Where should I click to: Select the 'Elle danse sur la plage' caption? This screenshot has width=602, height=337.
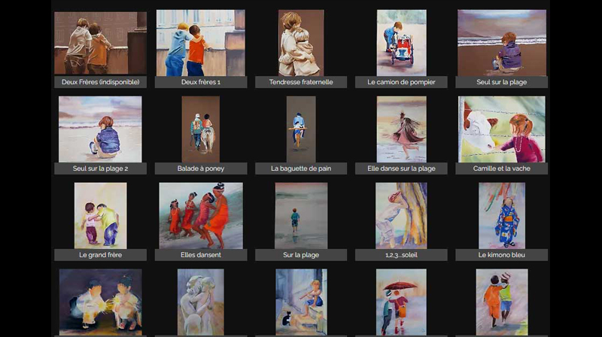point(401,168)
